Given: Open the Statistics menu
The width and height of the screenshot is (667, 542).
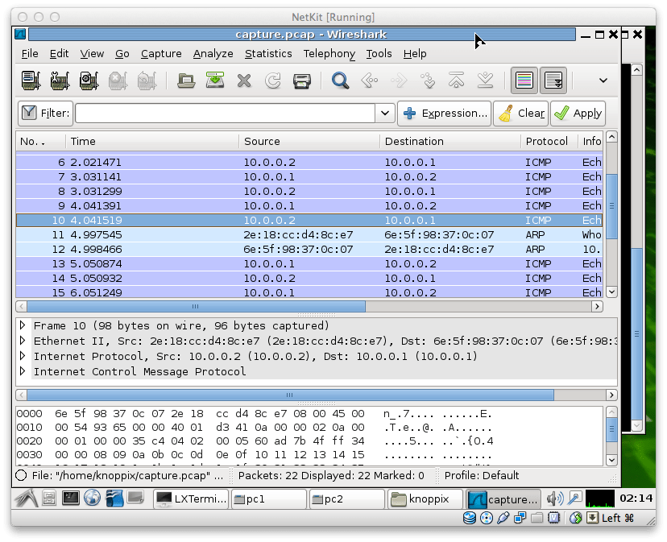Looking at the screenshot, I should pyautogui.click(x=268, y=54).
